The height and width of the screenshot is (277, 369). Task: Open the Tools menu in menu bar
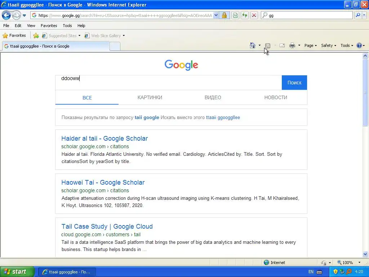pyautogui.click(x=67, y=26)
